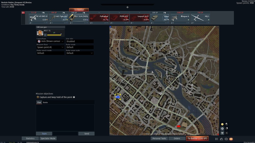The width and height of the screenshot is (255, 143).
Task: Switch to the Battle log tab
Action: coord(45,103)
